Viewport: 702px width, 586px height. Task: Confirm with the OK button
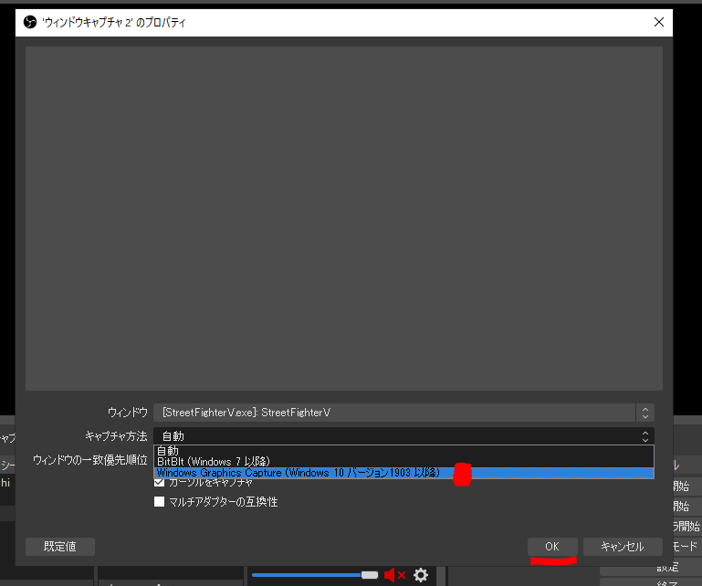point(552,547)
